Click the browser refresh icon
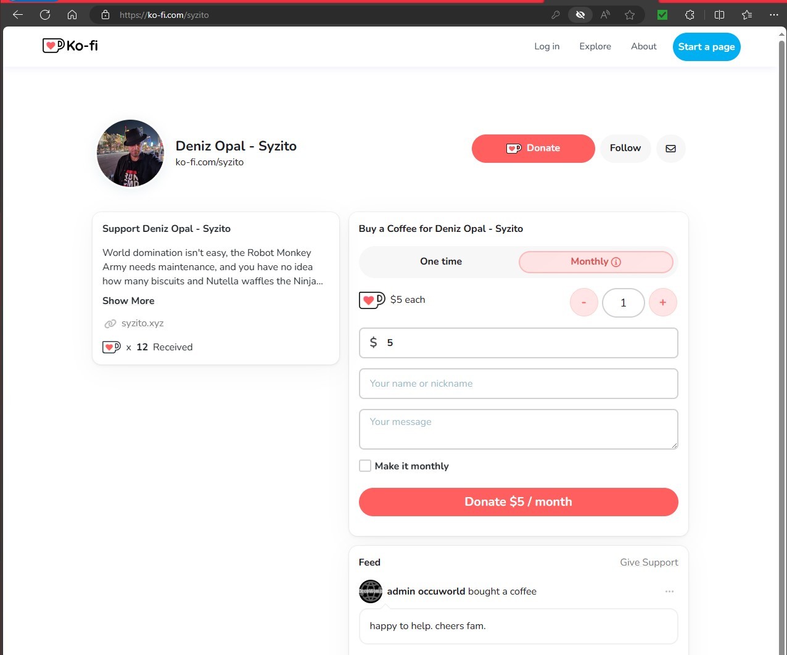The width and height of the screenshot is (787, 655). coord(45,15)
